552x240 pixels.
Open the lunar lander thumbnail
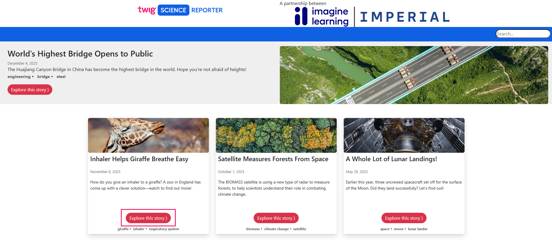click(x=404, y=135)
